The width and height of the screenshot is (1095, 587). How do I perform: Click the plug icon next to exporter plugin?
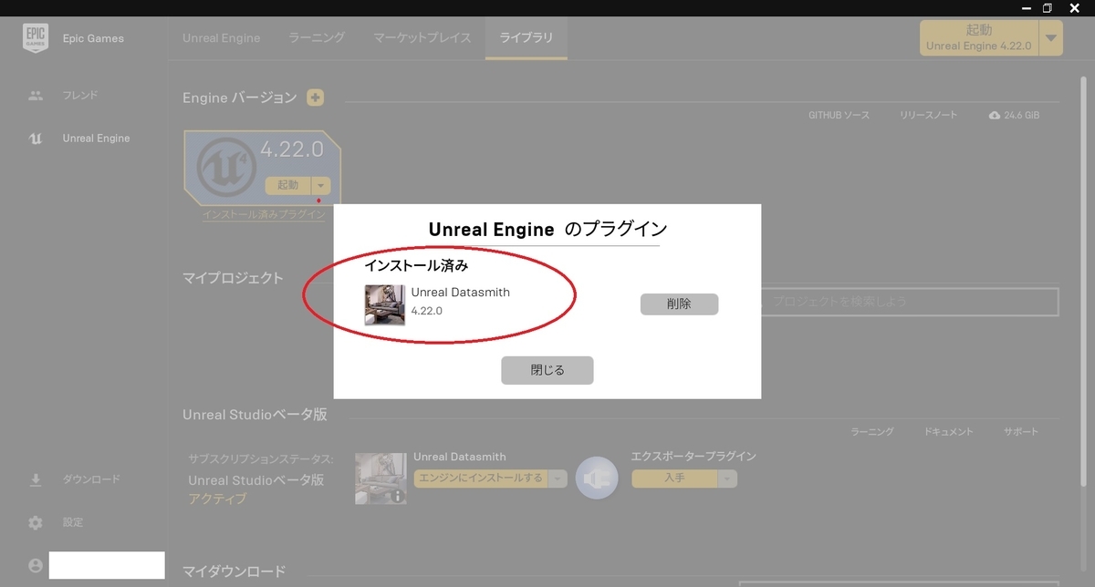(597, 478)
